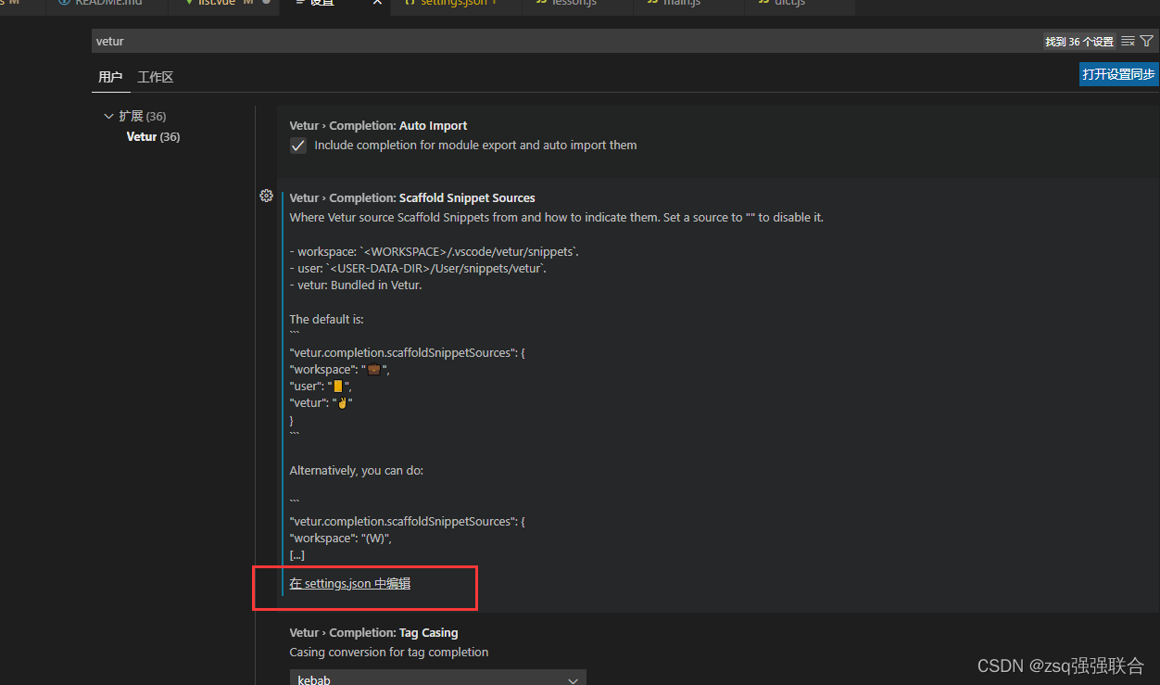Collapse the 扩展 (36) section
The image size is (1160, 685).
(108, 115)
